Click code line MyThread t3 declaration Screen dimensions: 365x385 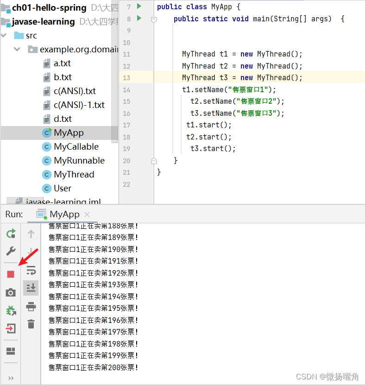[242, 77]
